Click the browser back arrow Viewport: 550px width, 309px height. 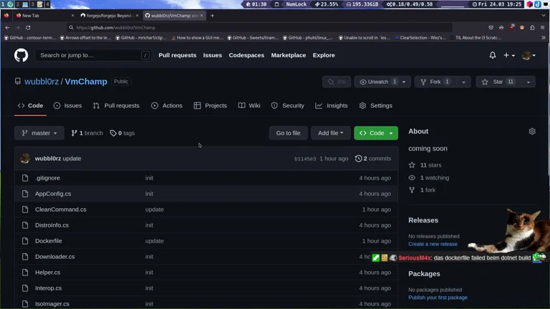coord(7,27)
